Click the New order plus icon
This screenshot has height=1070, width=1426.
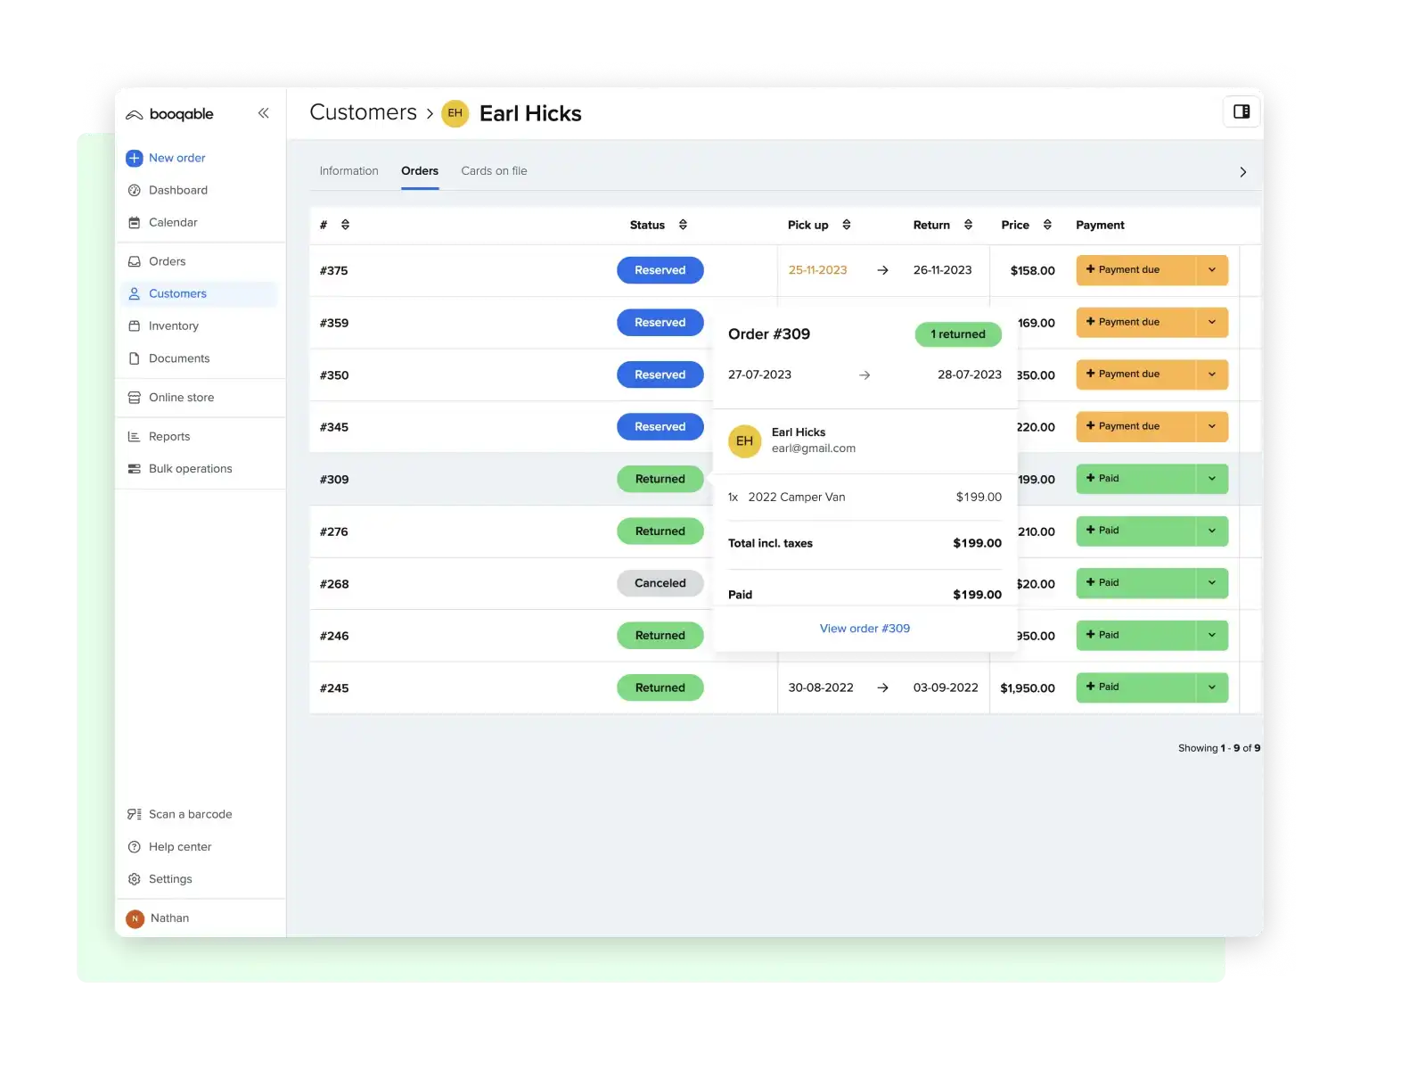(x=135, y=158)
